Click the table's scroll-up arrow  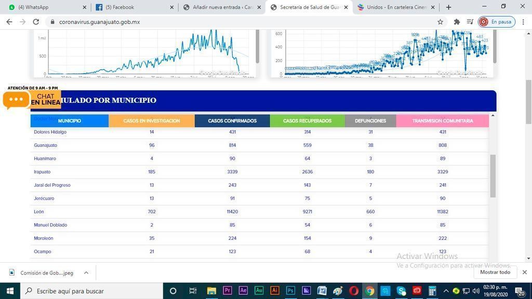tap(493, 116)
